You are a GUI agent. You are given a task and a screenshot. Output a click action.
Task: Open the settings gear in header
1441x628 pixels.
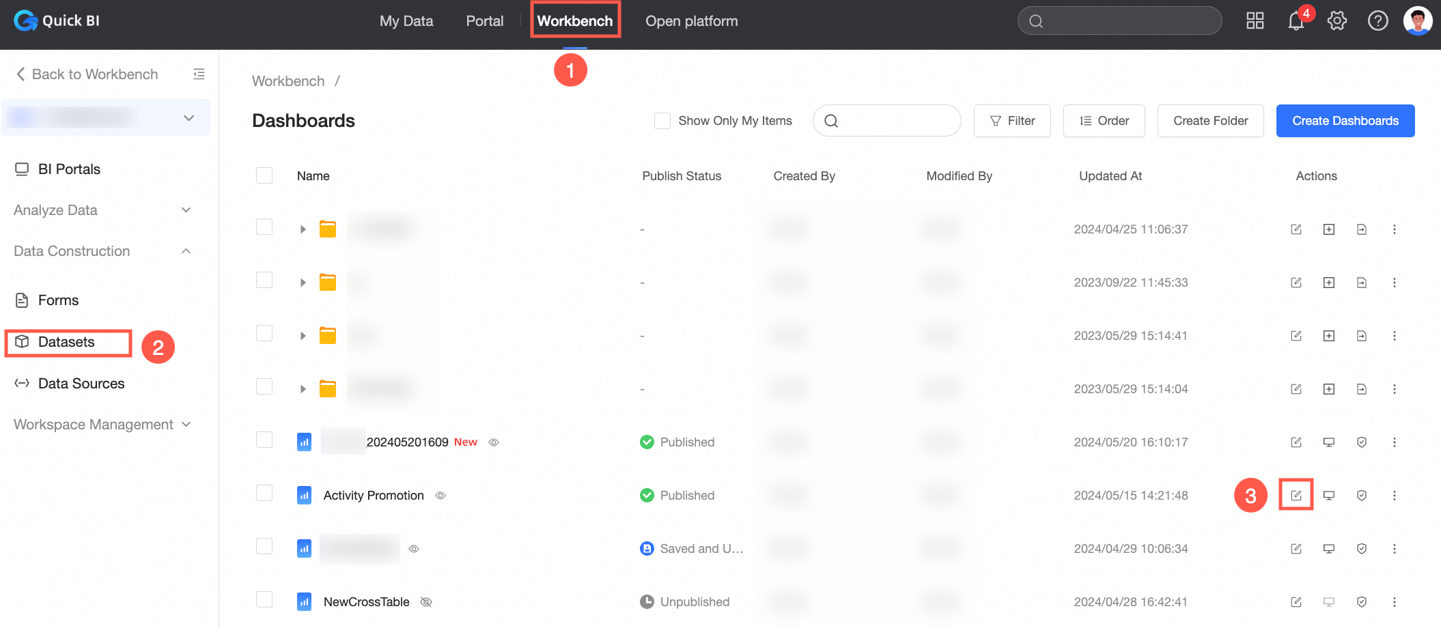click(x=1337, y=20)
